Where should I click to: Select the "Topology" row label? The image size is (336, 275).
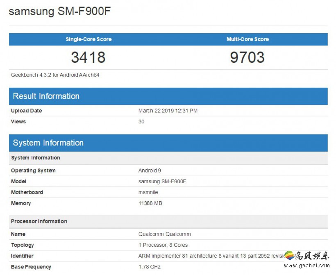point(23,245)
